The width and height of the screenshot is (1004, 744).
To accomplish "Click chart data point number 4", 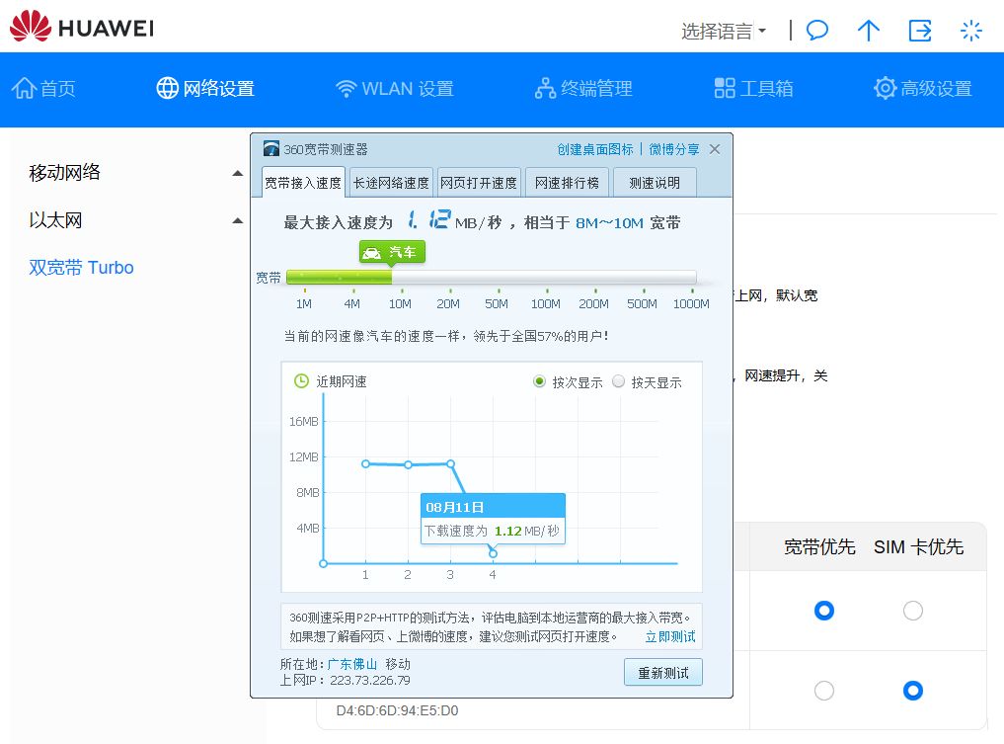I will (x=493, y=553).
